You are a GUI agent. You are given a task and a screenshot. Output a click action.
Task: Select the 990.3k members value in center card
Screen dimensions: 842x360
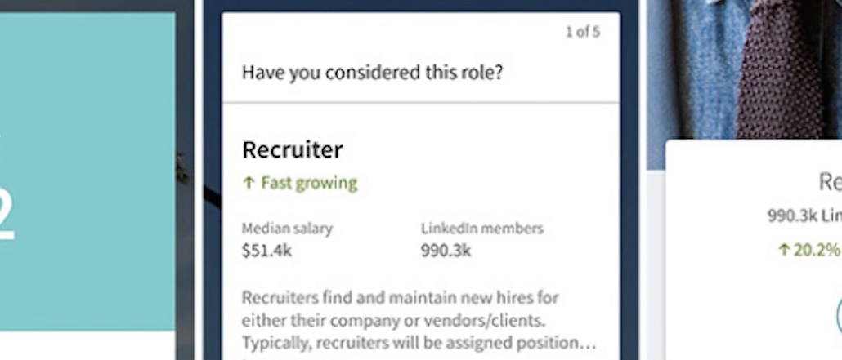pos(446,251)
